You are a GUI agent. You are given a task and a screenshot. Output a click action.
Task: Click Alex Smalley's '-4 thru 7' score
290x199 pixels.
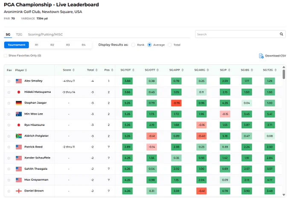(x=69, y=81)
